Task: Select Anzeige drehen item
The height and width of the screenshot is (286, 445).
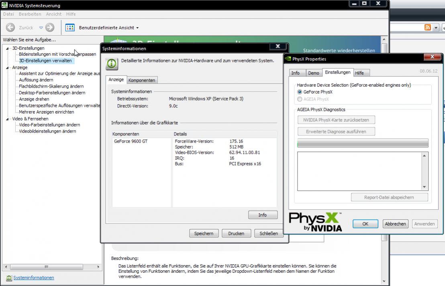Action: 34,99
